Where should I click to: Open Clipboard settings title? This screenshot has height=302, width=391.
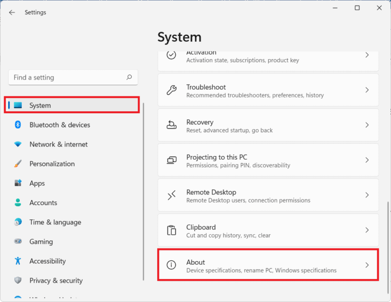201,227
